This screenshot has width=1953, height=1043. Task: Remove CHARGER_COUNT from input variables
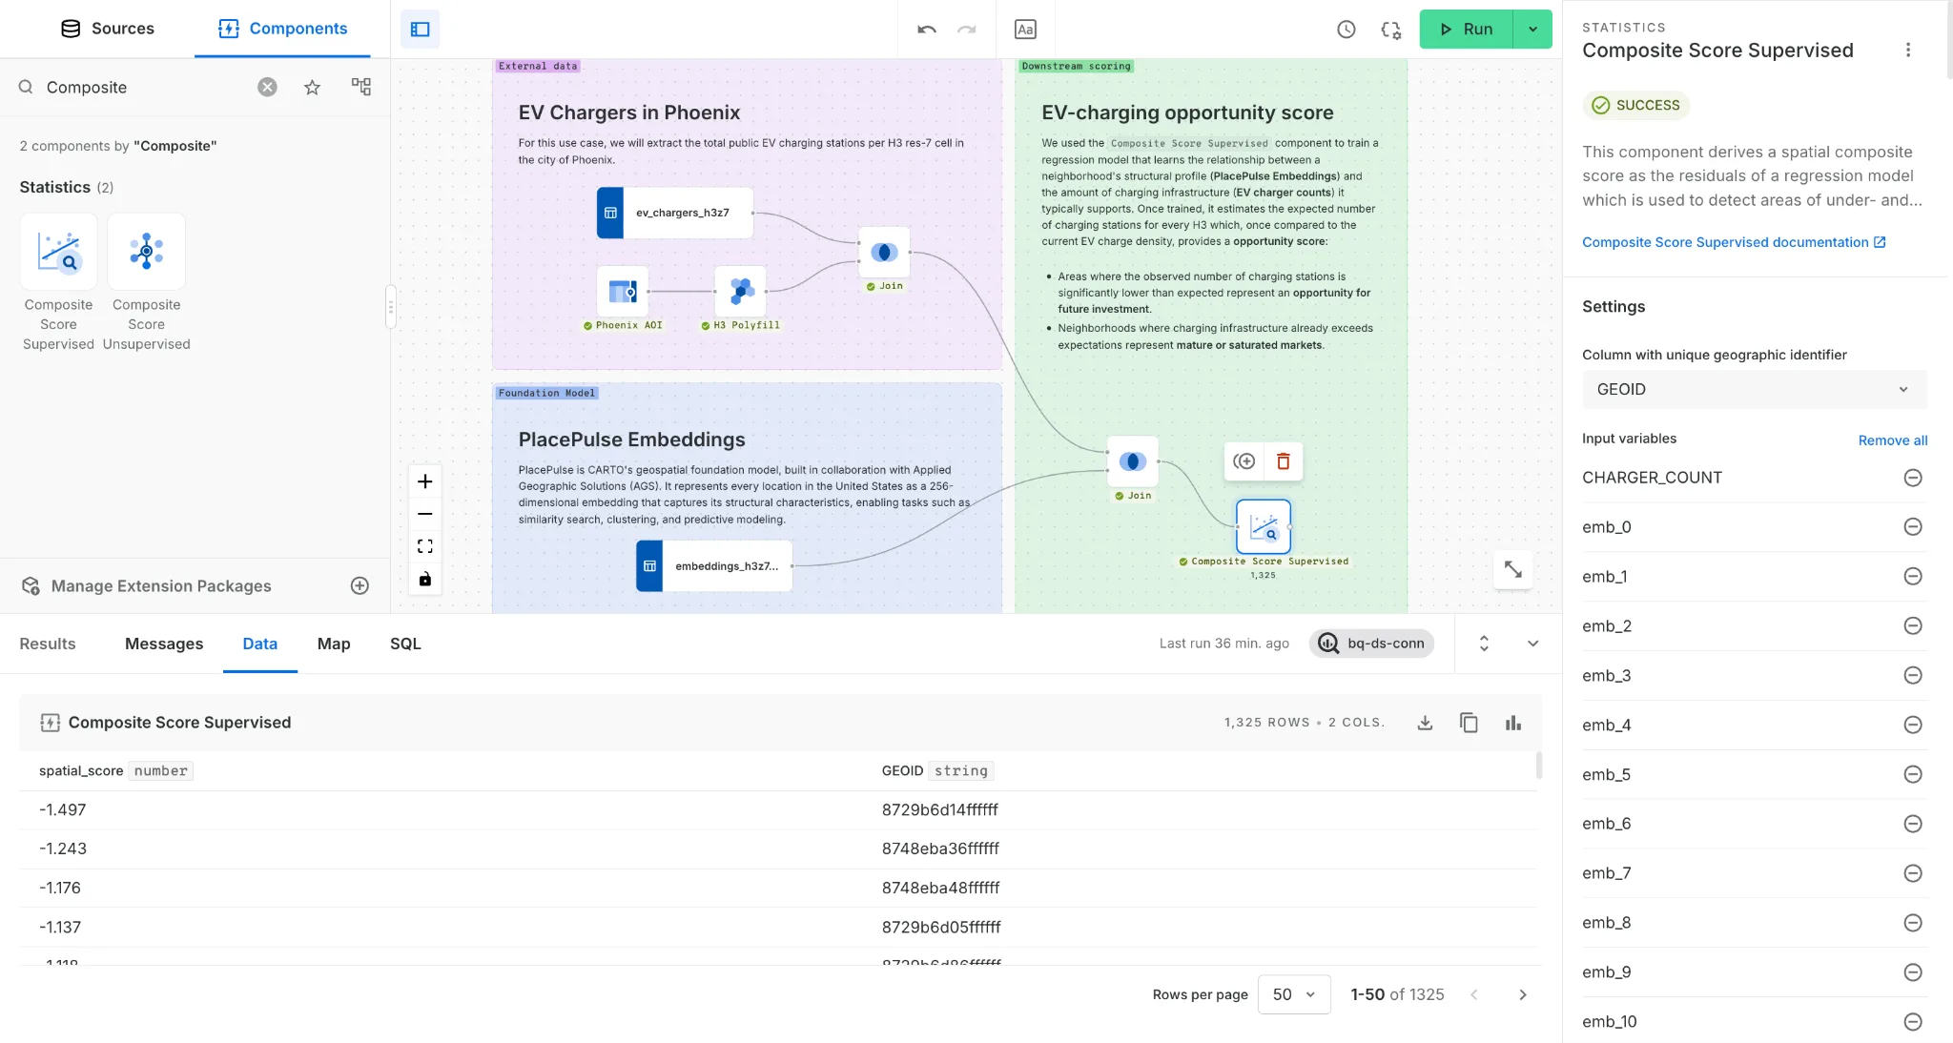pyautogui.click(x=1913, y=478)
